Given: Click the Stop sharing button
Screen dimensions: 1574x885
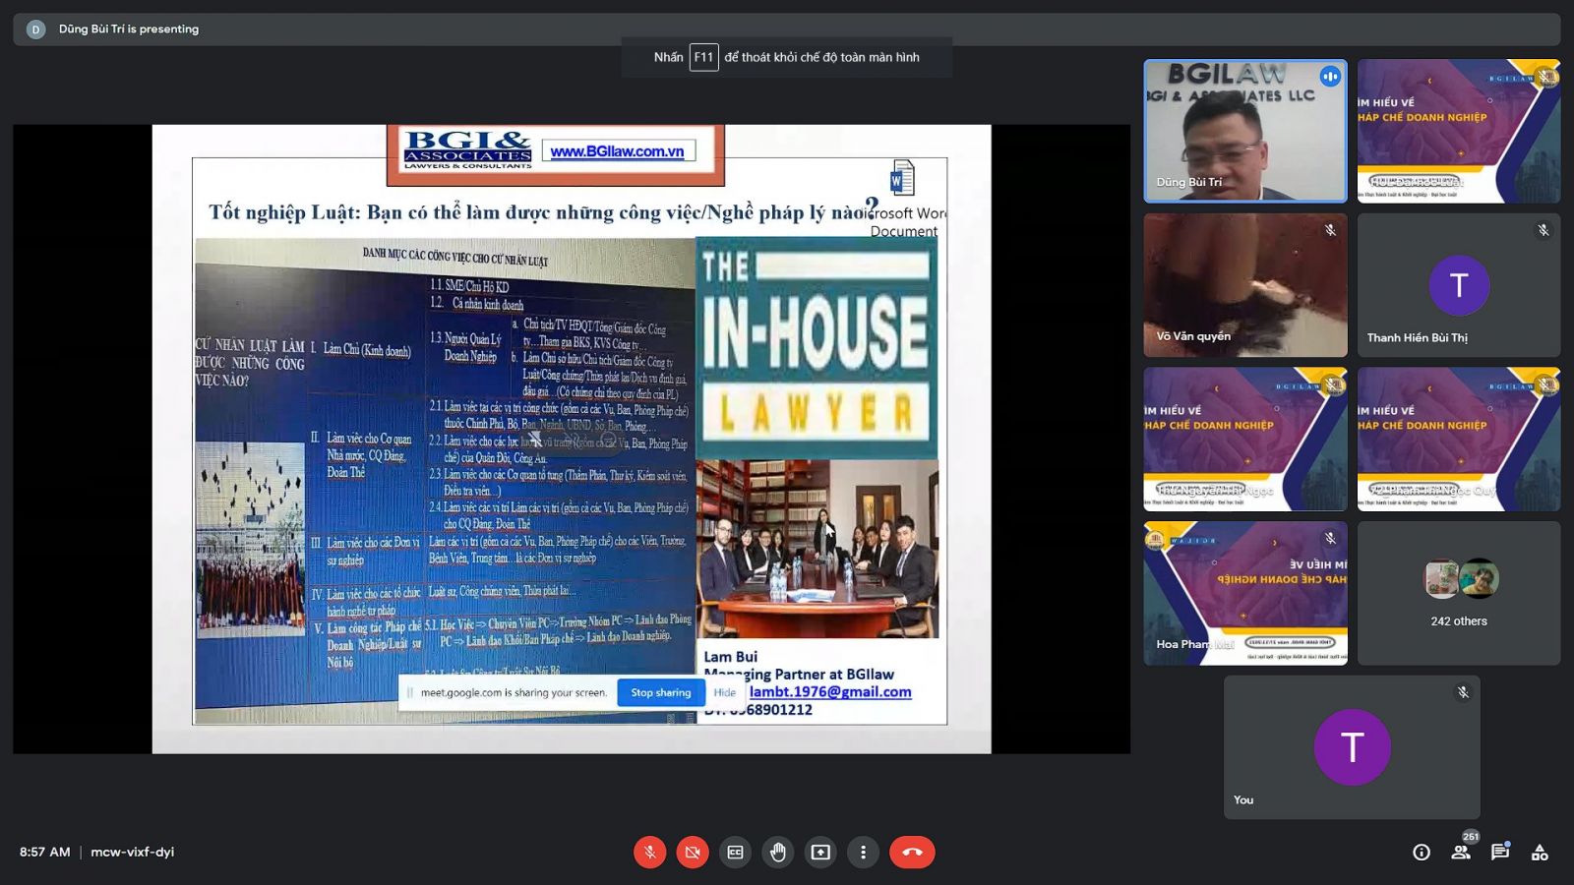Looking at the screenshot, I should point(660,692).
